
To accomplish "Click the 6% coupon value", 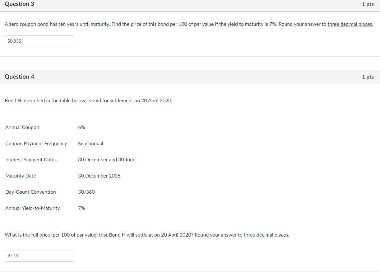I will (81, 127).
